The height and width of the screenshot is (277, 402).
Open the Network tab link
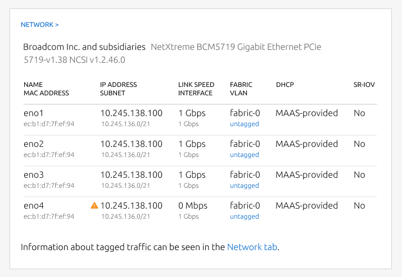click(x=252, y=247)
